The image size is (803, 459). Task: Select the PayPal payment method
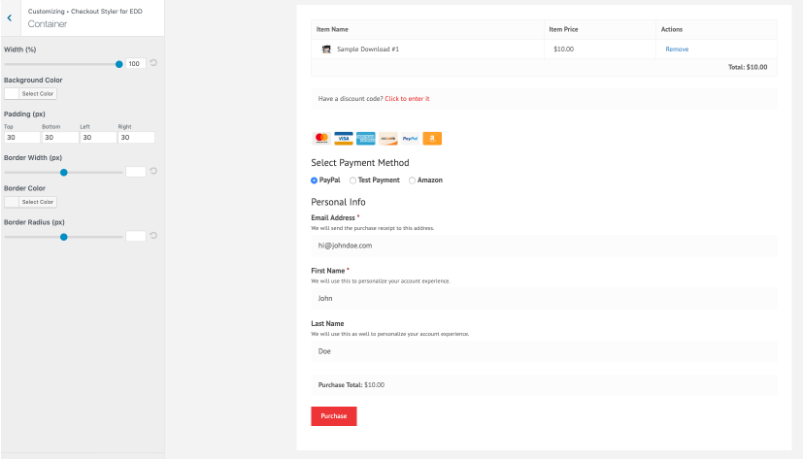[314, 180]
